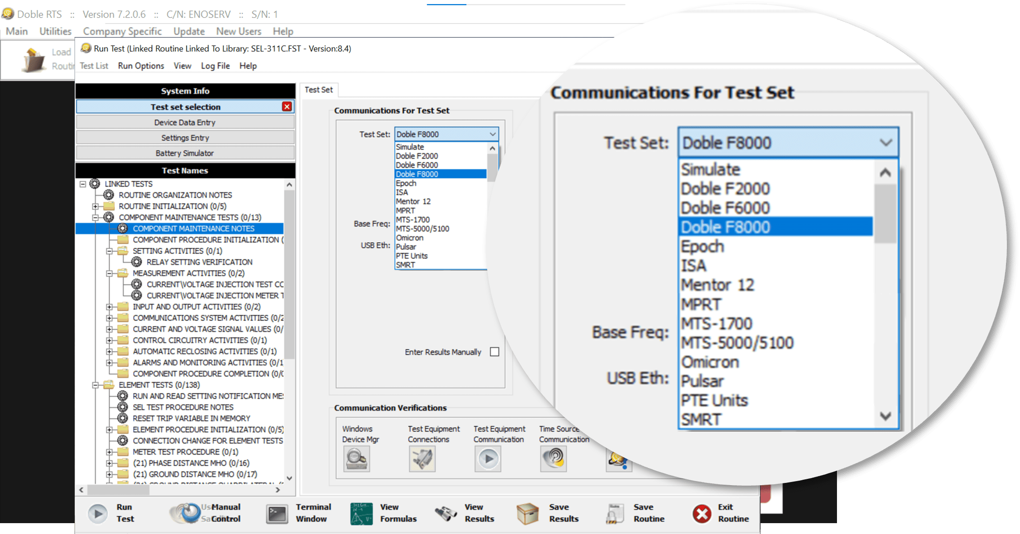This screenshot has height=534, width=1020.
Task: Click the tree horizontal scrollbar right arrow
Action: tap(277, 490)
